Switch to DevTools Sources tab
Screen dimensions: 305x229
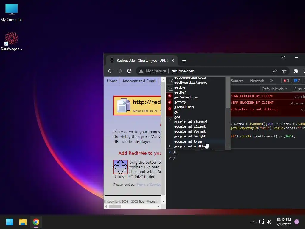tap(237, 81)
